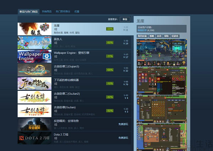Click the 冒险 tag in preview panel
The width and height of the screenshot is (213, 151).
(x=166, y=36)
